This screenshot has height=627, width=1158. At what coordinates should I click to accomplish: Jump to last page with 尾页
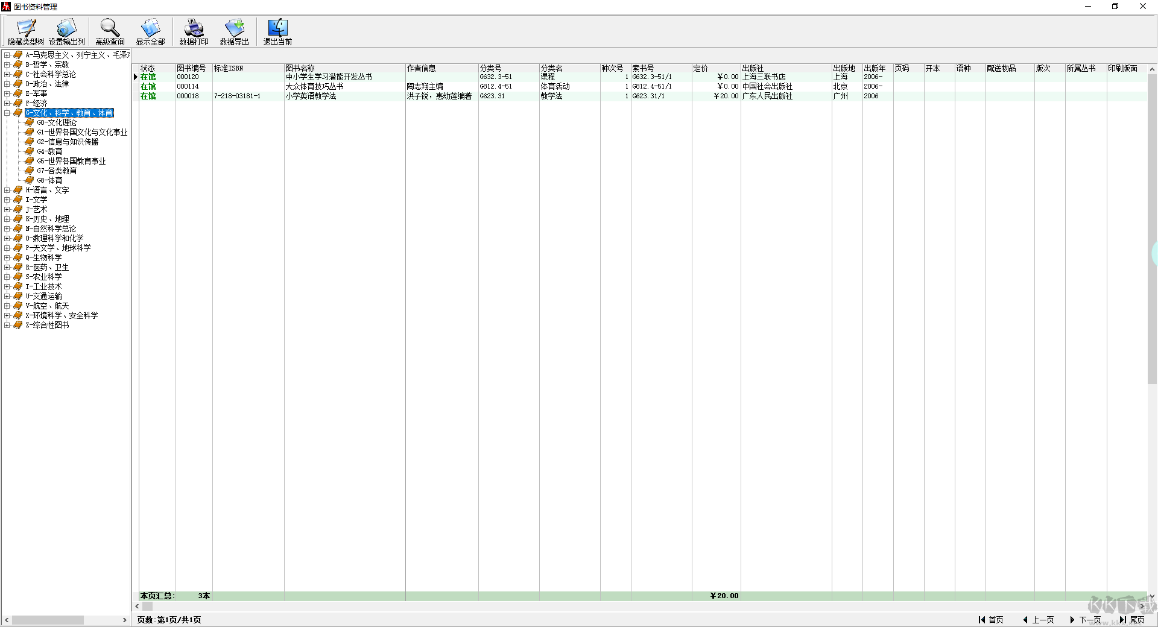pos(1132,620)
